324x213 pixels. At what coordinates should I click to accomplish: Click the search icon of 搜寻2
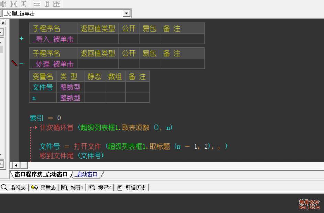click(x=92, y=188)
